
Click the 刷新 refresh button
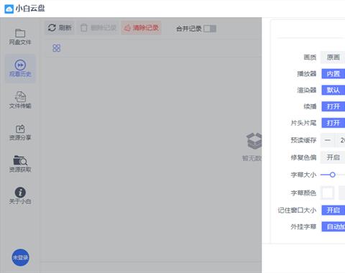click(x=60, y=28)
